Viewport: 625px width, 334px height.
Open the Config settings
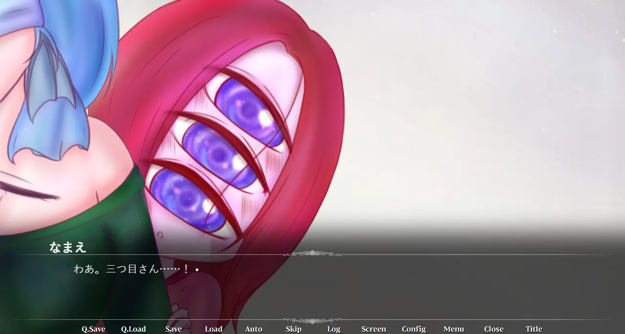pyautogui.click(x=414, y=329)
